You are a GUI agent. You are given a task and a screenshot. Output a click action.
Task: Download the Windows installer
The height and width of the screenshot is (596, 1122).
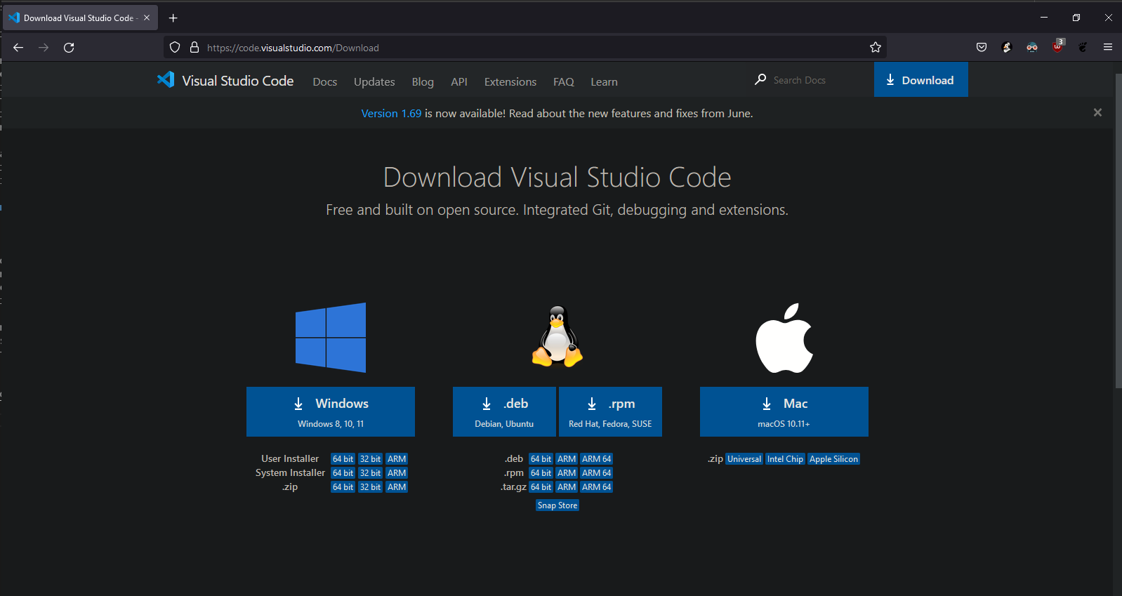click(331, 411)
